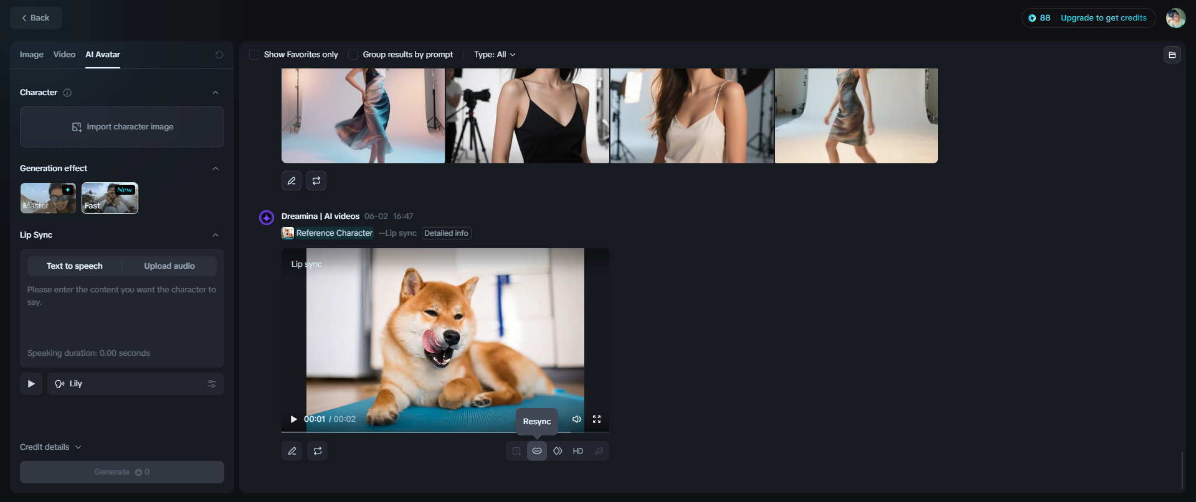Image resolution: width=1196 pixels, height=502 pixels.
Task: Select the Text to speech tab
Action: pyautogui.click(x=75, y=266)
